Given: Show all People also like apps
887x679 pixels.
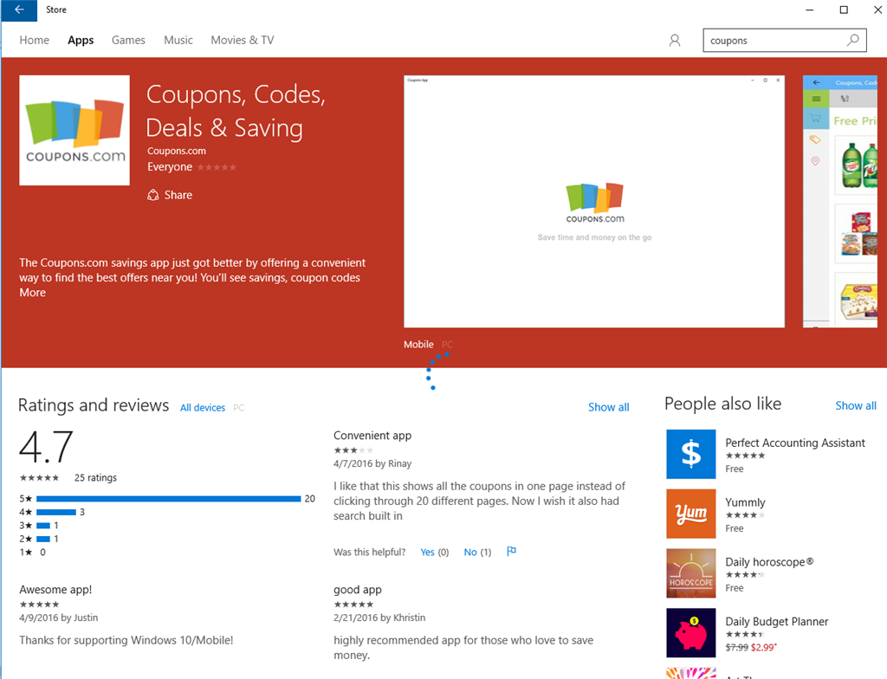Looking at the screenshot, I should (856, 405).
